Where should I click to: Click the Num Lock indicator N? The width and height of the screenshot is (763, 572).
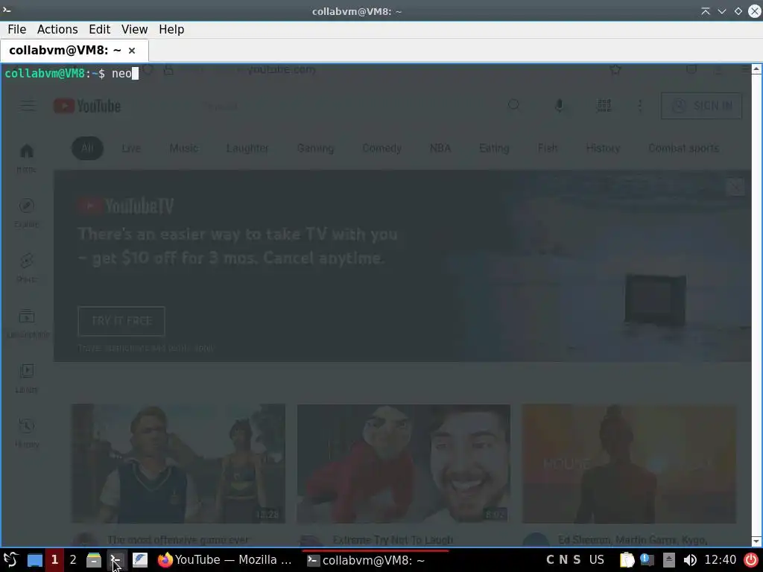click(563, 560)
